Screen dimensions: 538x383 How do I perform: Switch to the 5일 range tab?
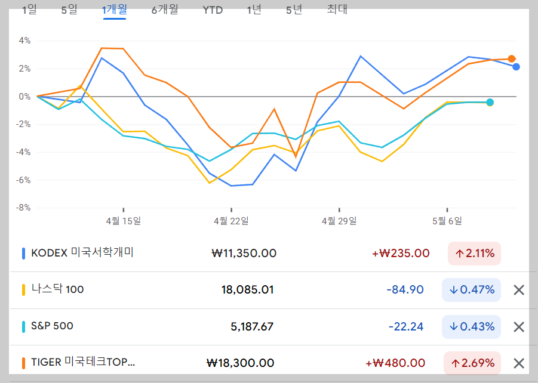point(69,10)
